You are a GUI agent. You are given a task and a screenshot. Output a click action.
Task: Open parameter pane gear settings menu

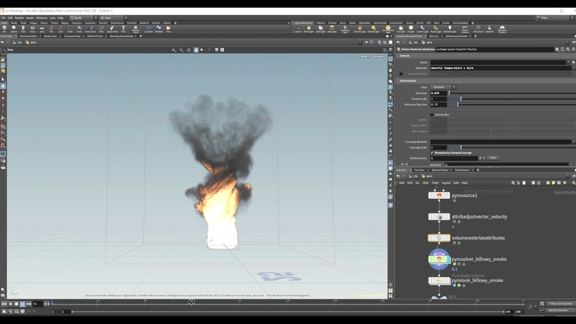pos(557,49)
